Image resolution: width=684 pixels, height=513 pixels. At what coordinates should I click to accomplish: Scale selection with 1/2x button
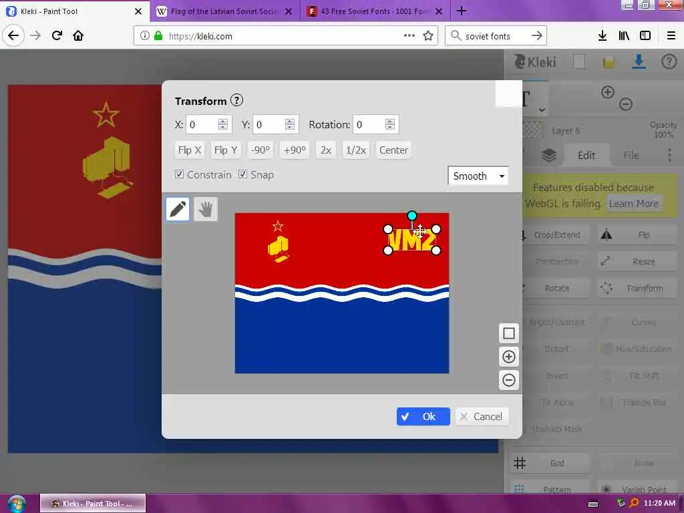coord(356,150)
